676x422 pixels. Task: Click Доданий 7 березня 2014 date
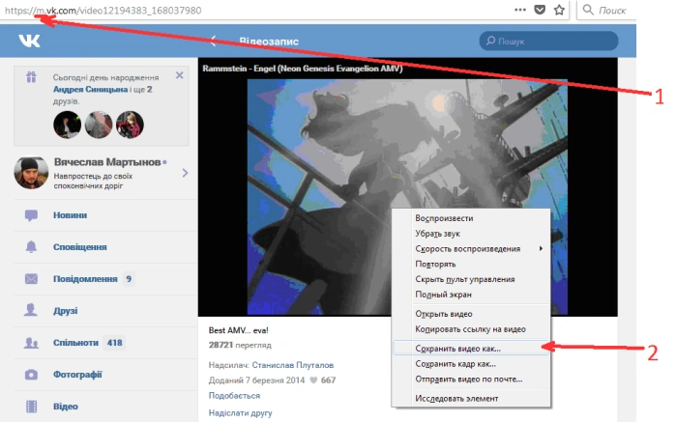coord(256,380)
